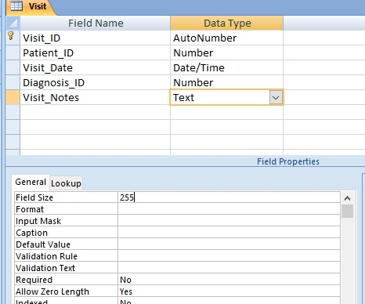Viewport: 365px width, 304px height.
Task: Click the Default Value property box
Action: point(229,244)
